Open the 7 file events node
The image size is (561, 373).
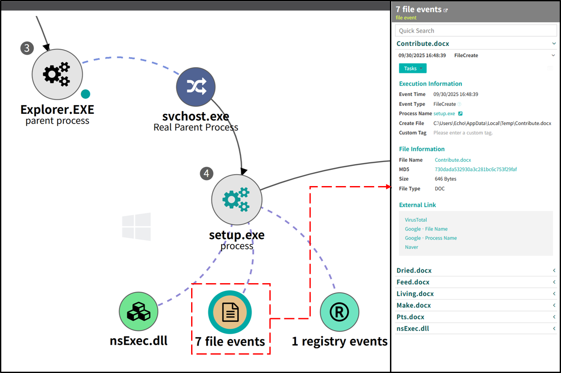pos(230,312)
